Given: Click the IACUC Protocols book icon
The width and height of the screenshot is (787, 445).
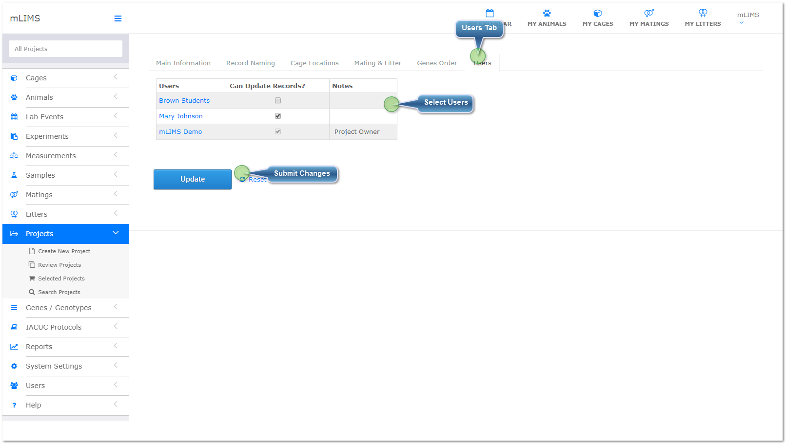Looking at the screenshot, I should pyautogui.click(x=14, y=327).
